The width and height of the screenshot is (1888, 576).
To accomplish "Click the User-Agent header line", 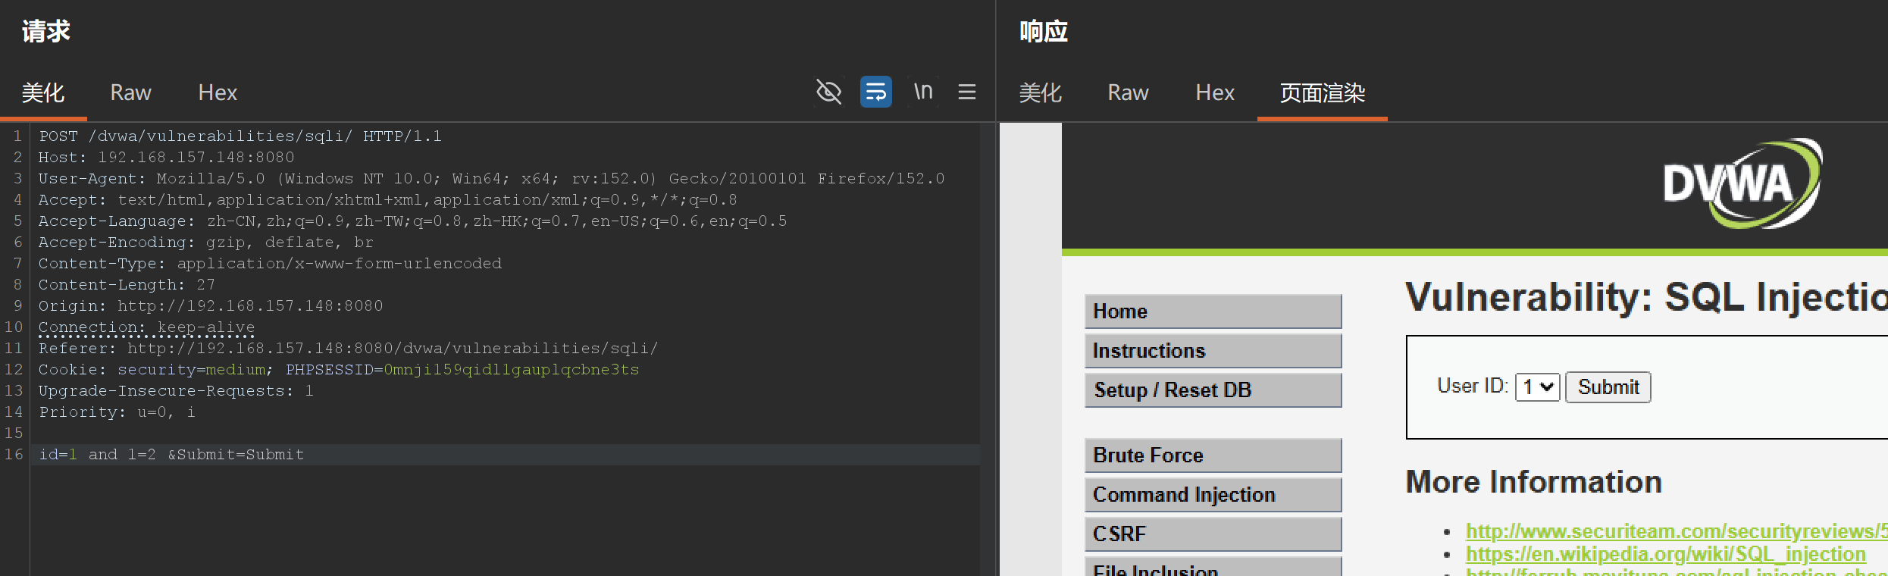I will 491,179.
